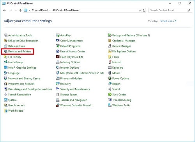
Task: Open the System link
Action: click(12, 100)
